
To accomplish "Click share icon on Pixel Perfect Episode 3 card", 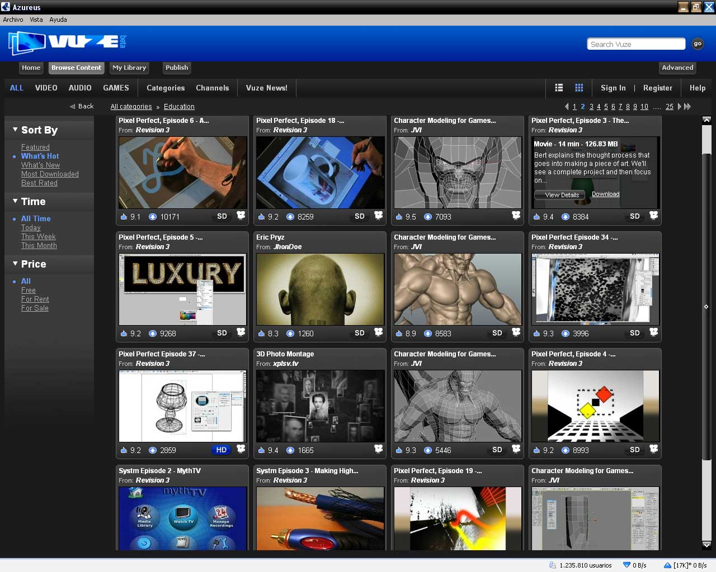I will 653,216.
